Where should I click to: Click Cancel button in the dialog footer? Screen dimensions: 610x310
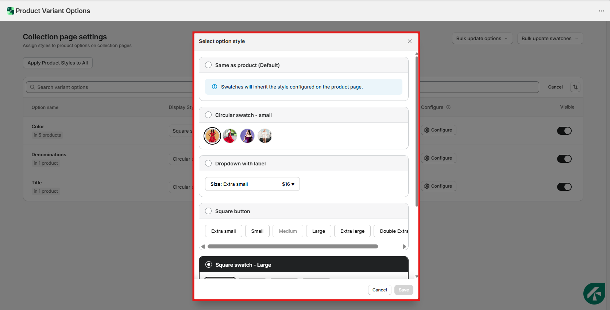[x=379, y=290]
